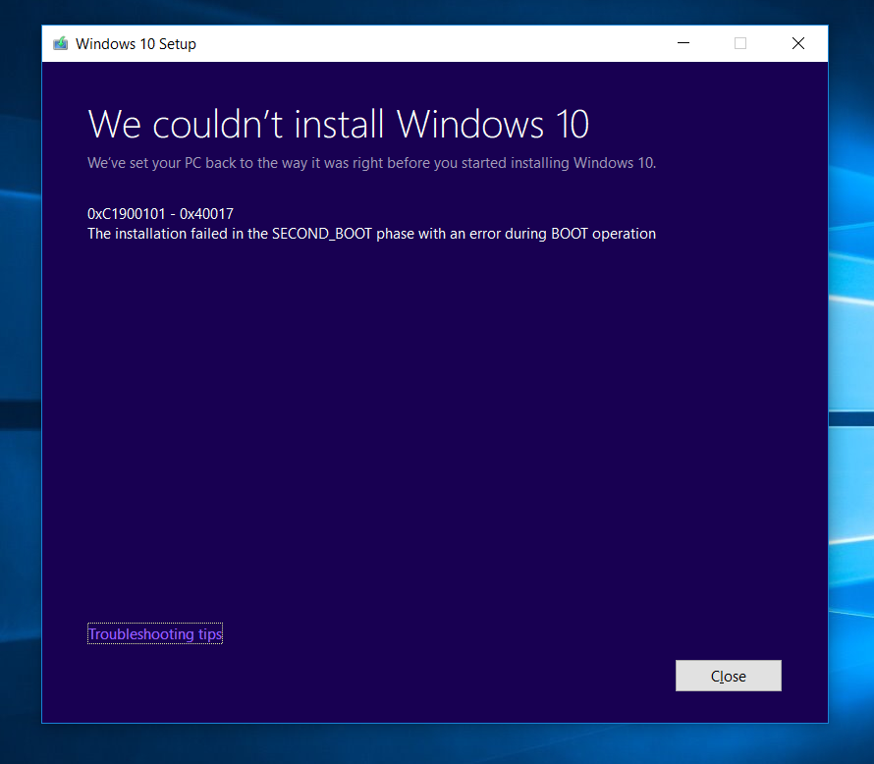874x764 pixels.
Task: Click the Close button
Action: [x=728, y=676]
